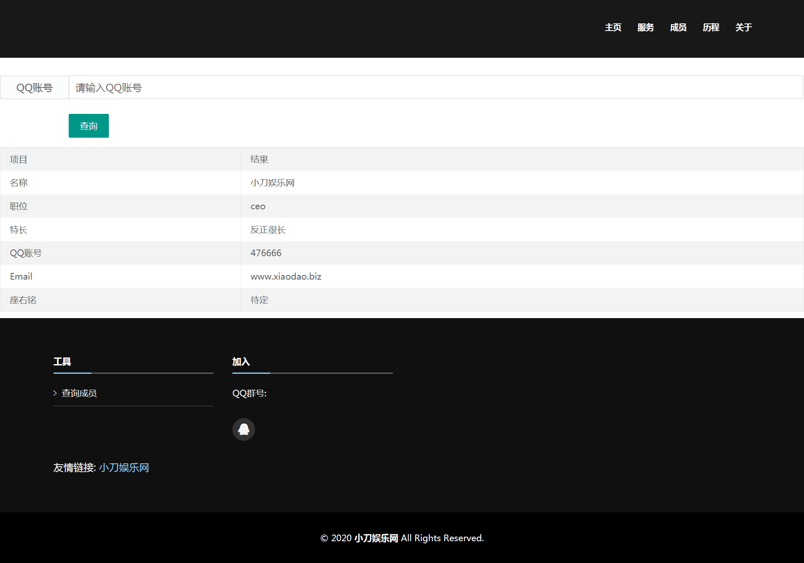
Task: Open the 查询成员 tool link
Action: tap(79, 393)
